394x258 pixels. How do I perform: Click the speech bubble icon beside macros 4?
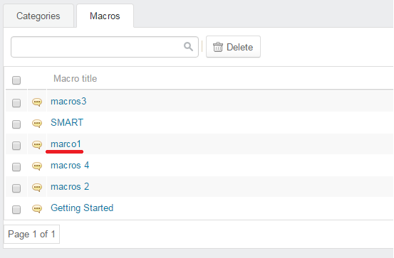point(37,166)
